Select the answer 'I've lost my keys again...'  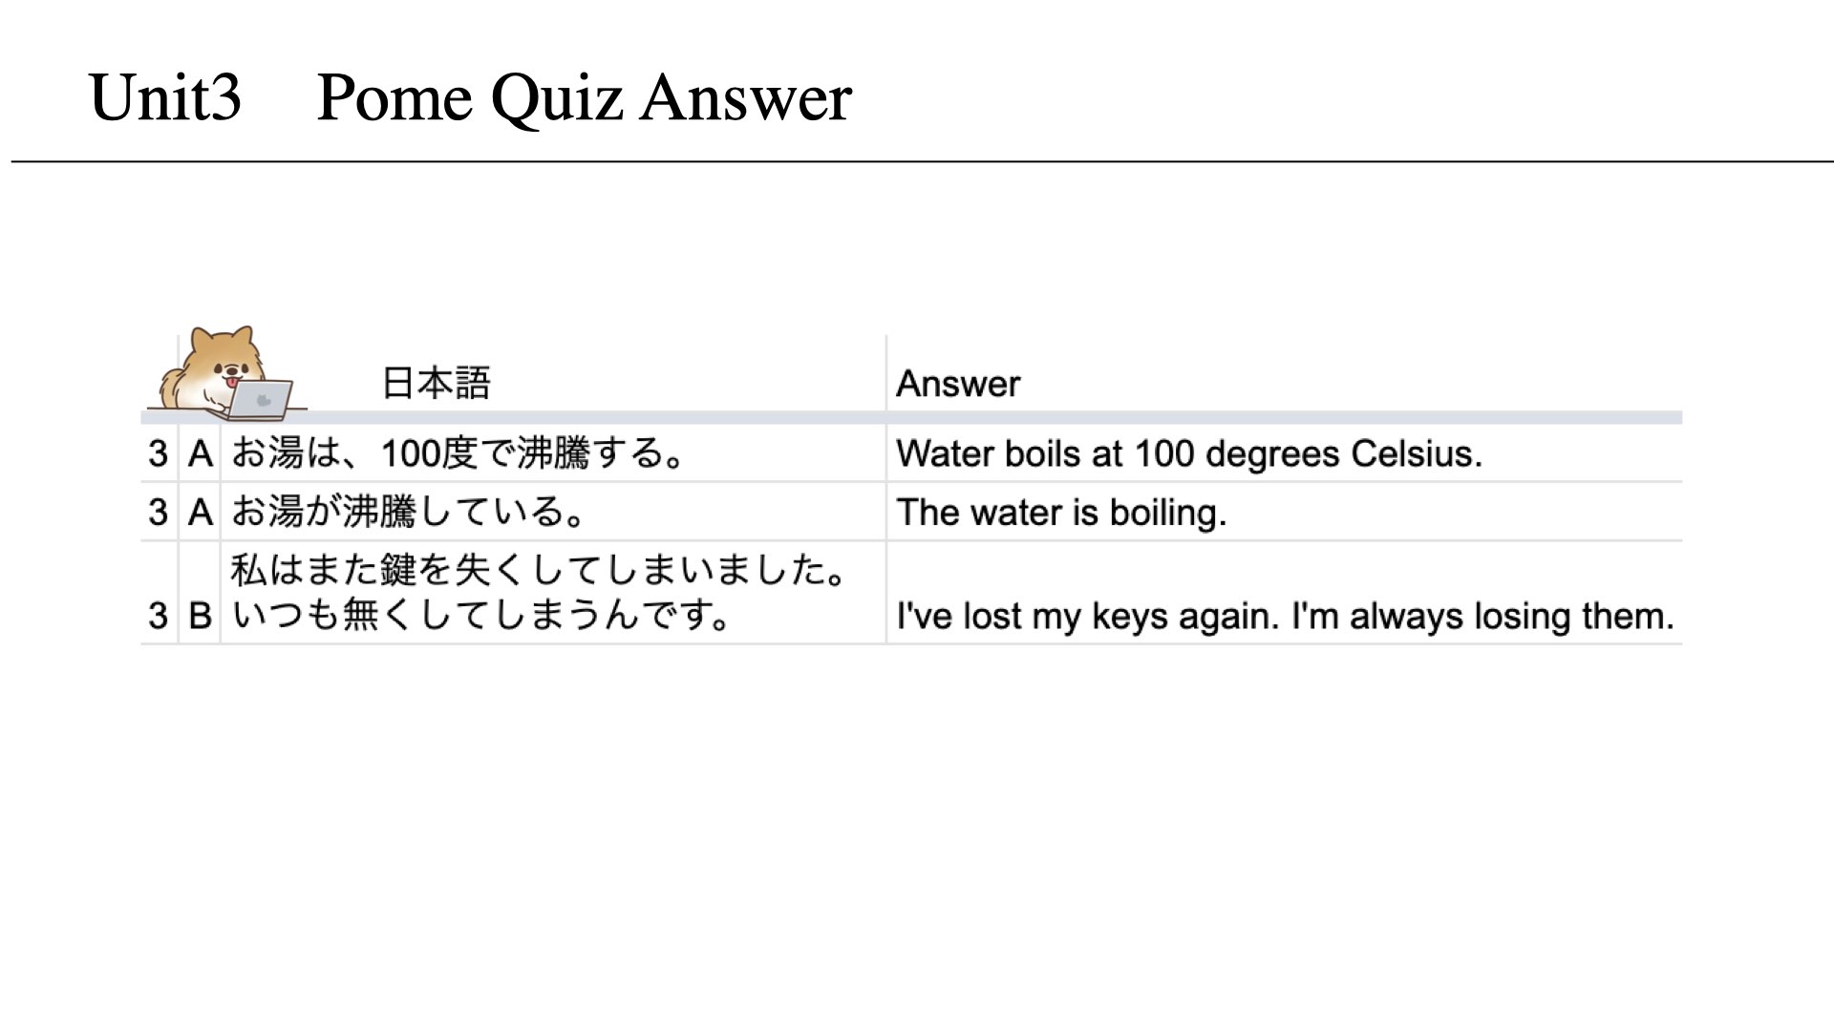(1285, 616)
